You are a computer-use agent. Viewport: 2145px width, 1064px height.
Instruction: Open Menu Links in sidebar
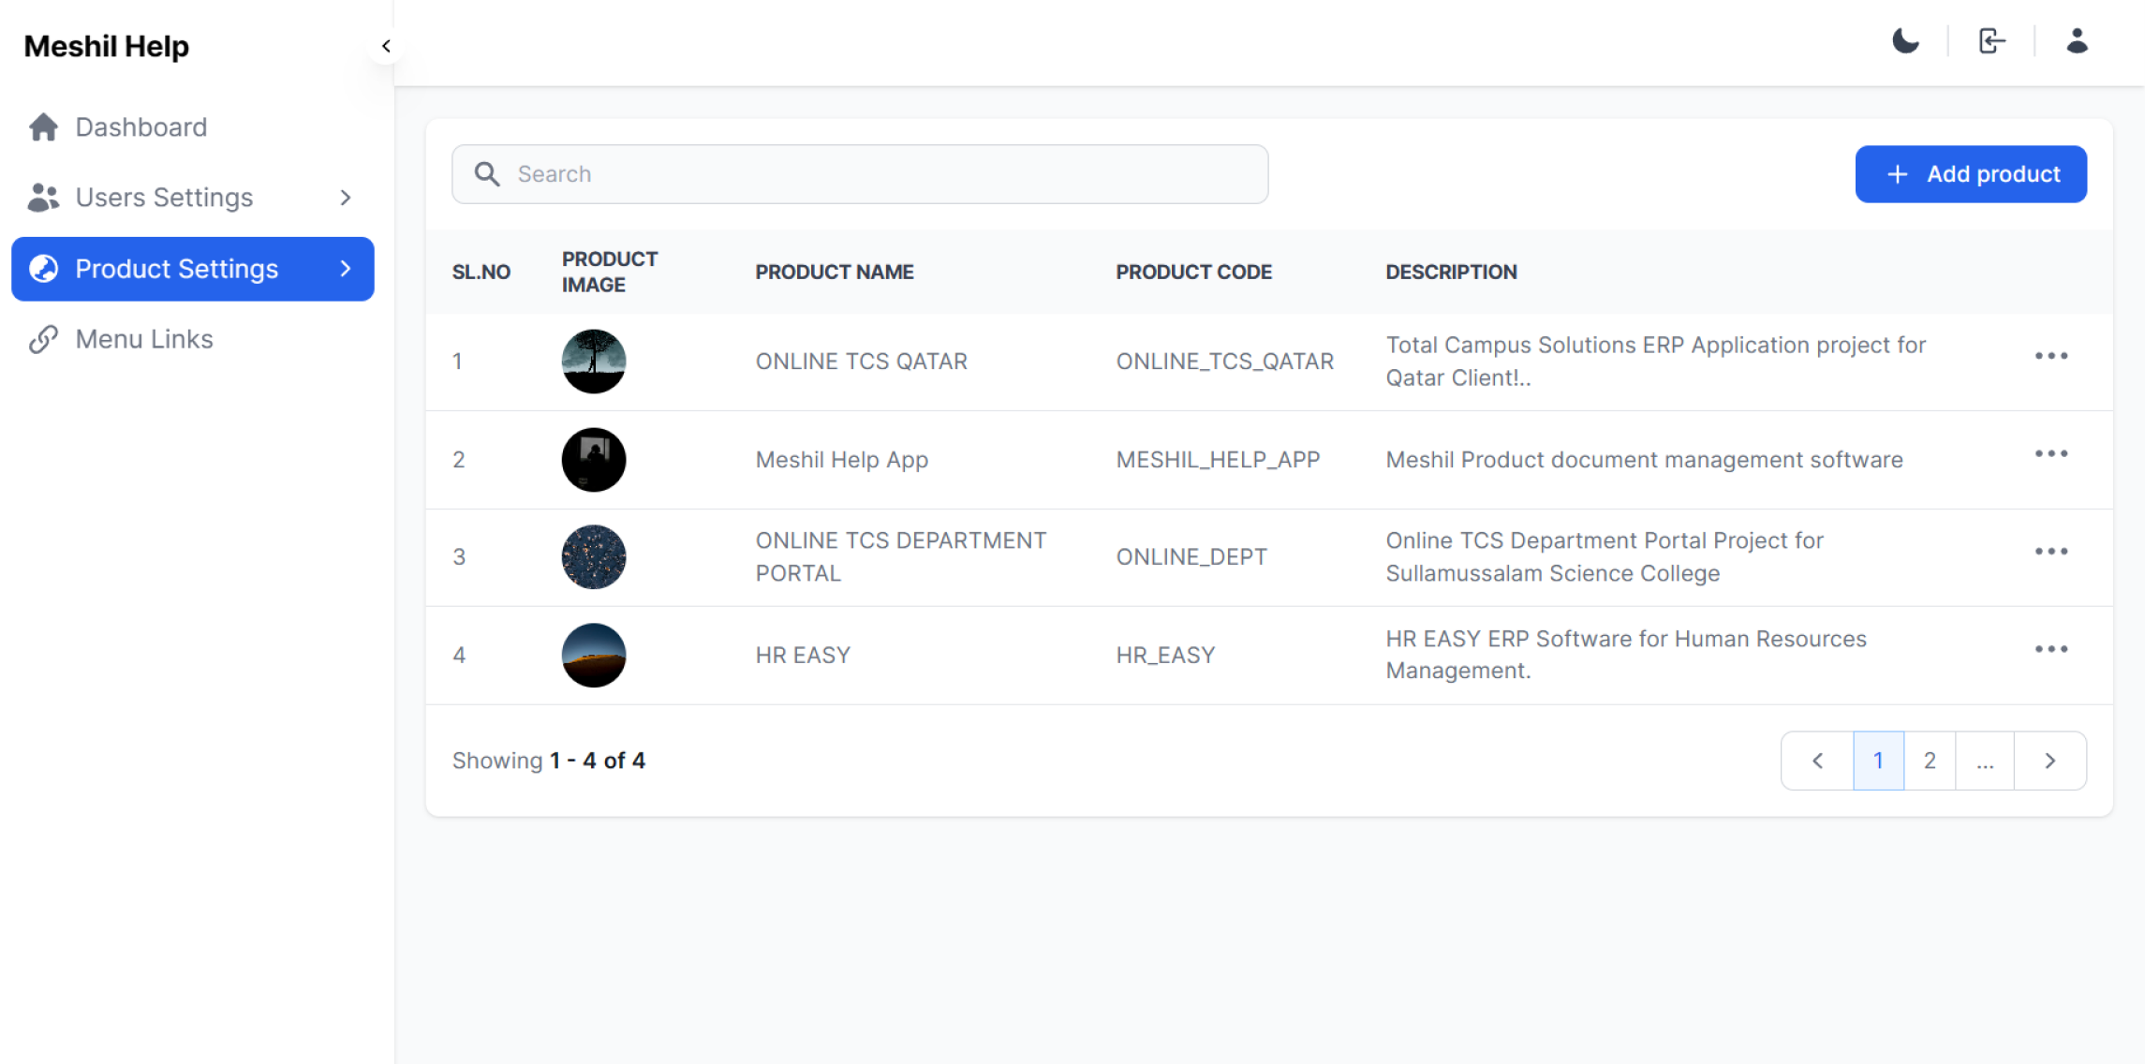143,339
